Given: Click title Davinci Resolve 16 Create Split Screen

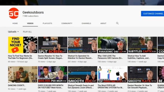Looking at the screenshot, I should pos(51,57).
